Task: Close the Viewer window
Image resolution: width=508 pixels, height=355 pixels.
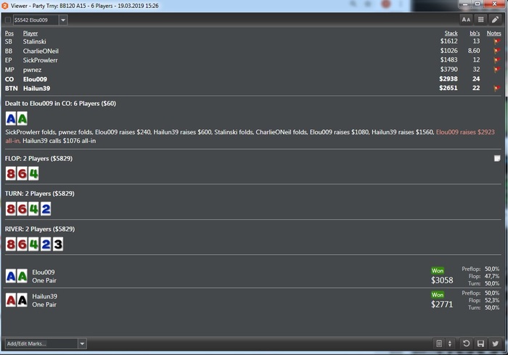Action: click(x=495, y=4)
